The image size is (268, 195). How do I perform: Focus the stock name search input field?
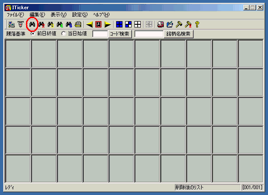click(149, 34)
